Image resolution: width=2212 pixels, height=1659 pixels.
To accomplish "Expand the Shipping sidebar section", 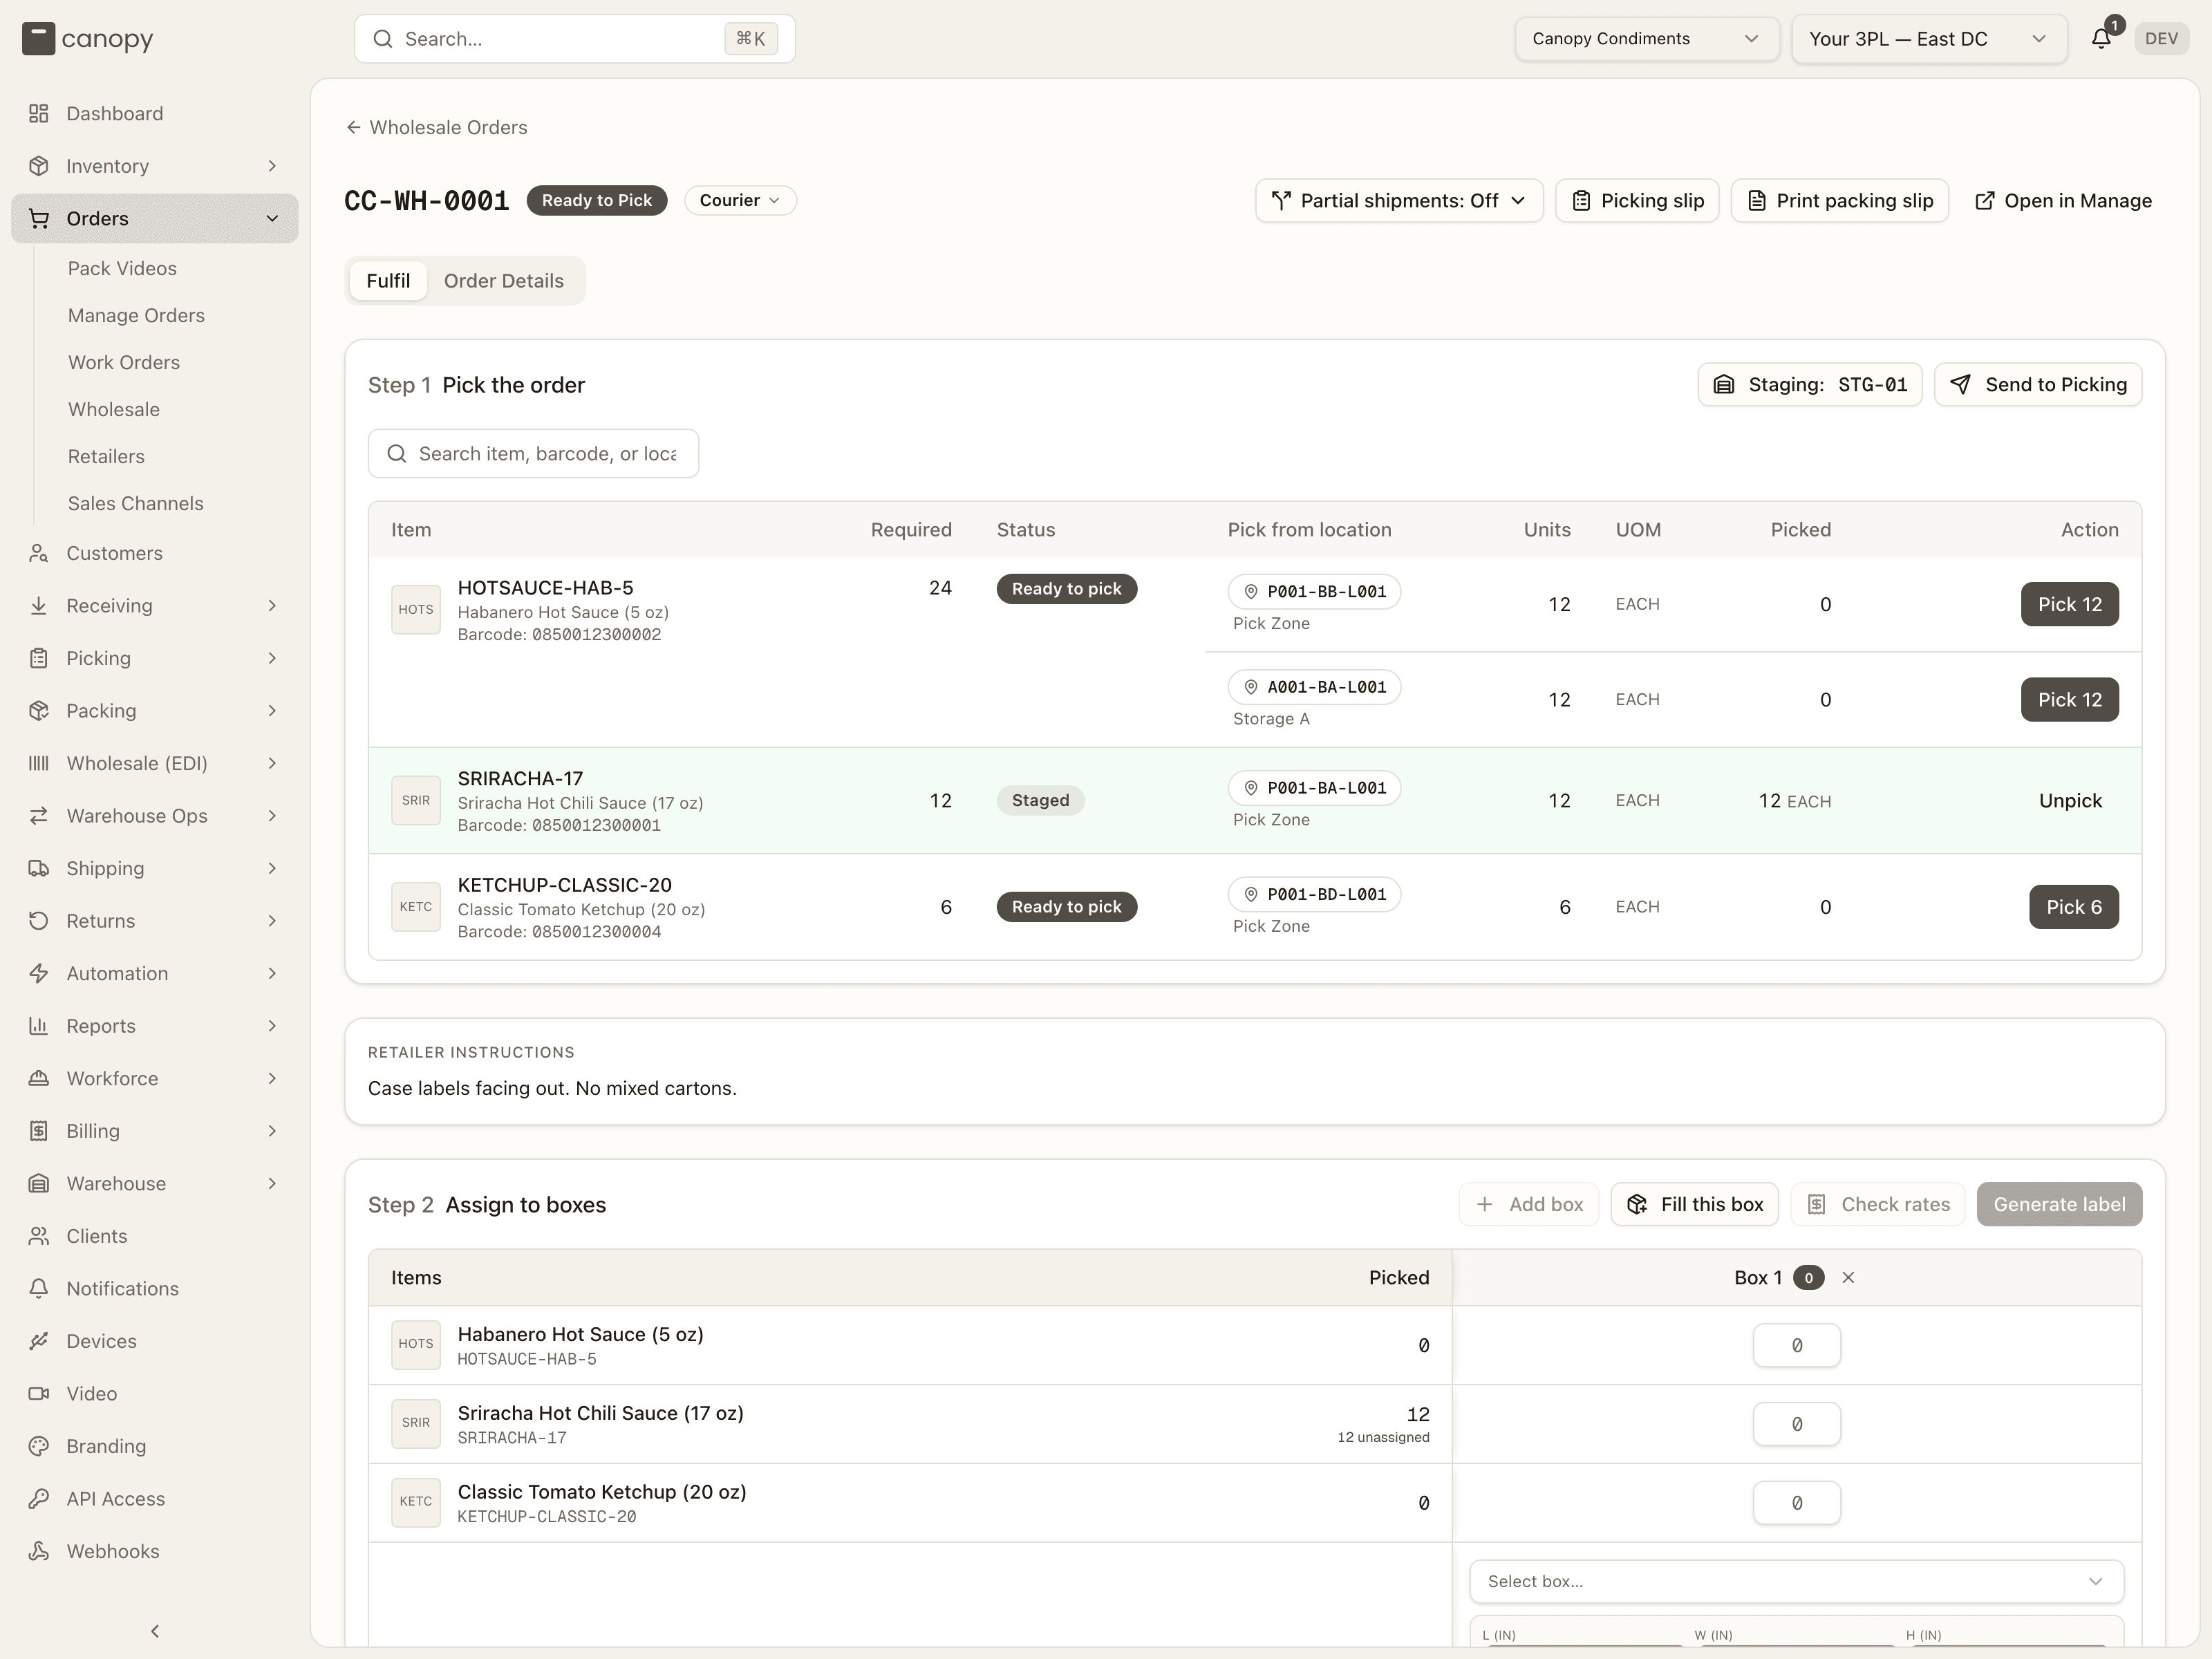I will (x=155, y=868).
